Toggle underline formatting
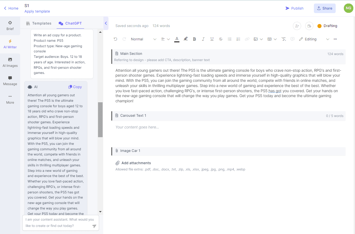355x234 pixels. (212, 39)
